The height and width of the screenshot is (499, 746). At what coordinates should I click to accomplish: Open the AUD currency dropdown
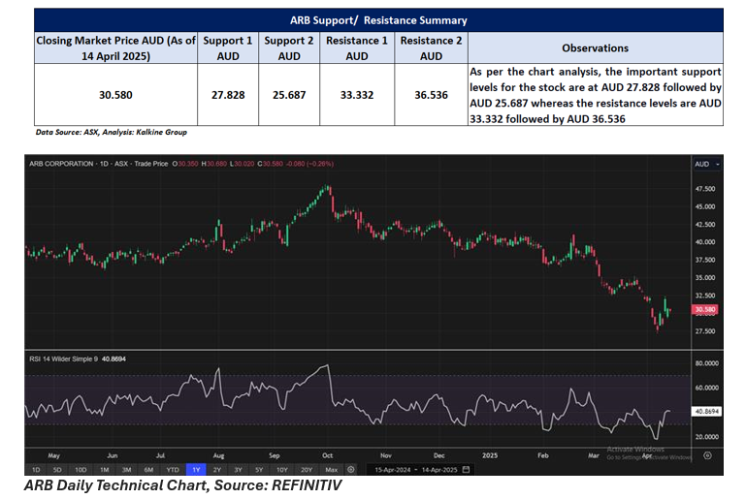pos(706,164)
